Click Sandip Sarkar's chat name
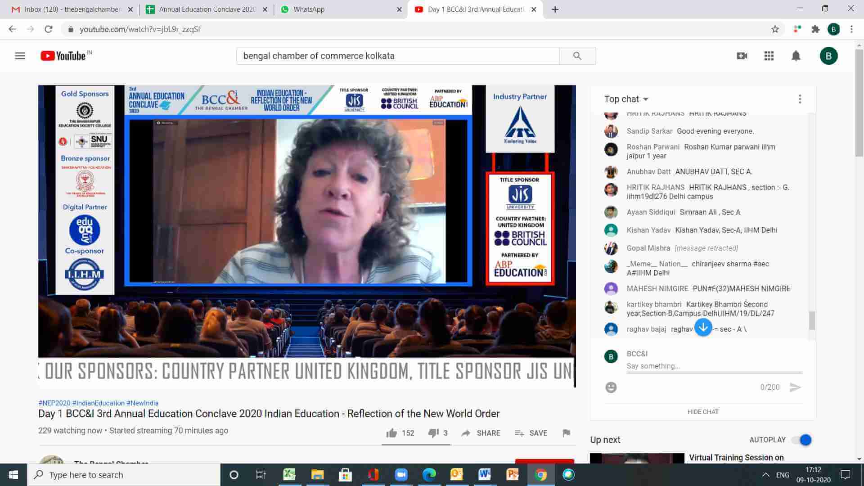The width and height of the screenshot is (864, 486). [649, 131]
